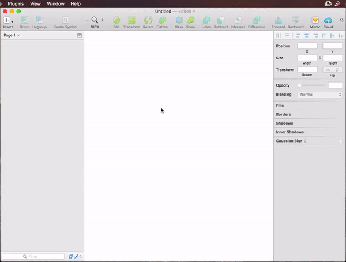Click the Opacity value field
The height and width of the screenshot is (262, 346).
tap(335, 85)
